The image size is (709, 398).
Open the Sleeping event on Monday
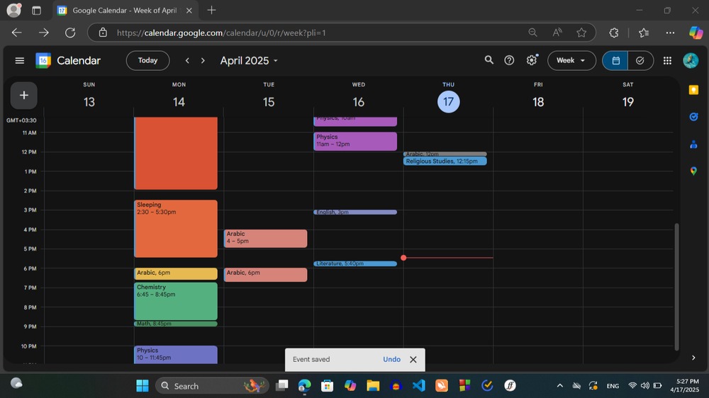(x=176, y=229)
